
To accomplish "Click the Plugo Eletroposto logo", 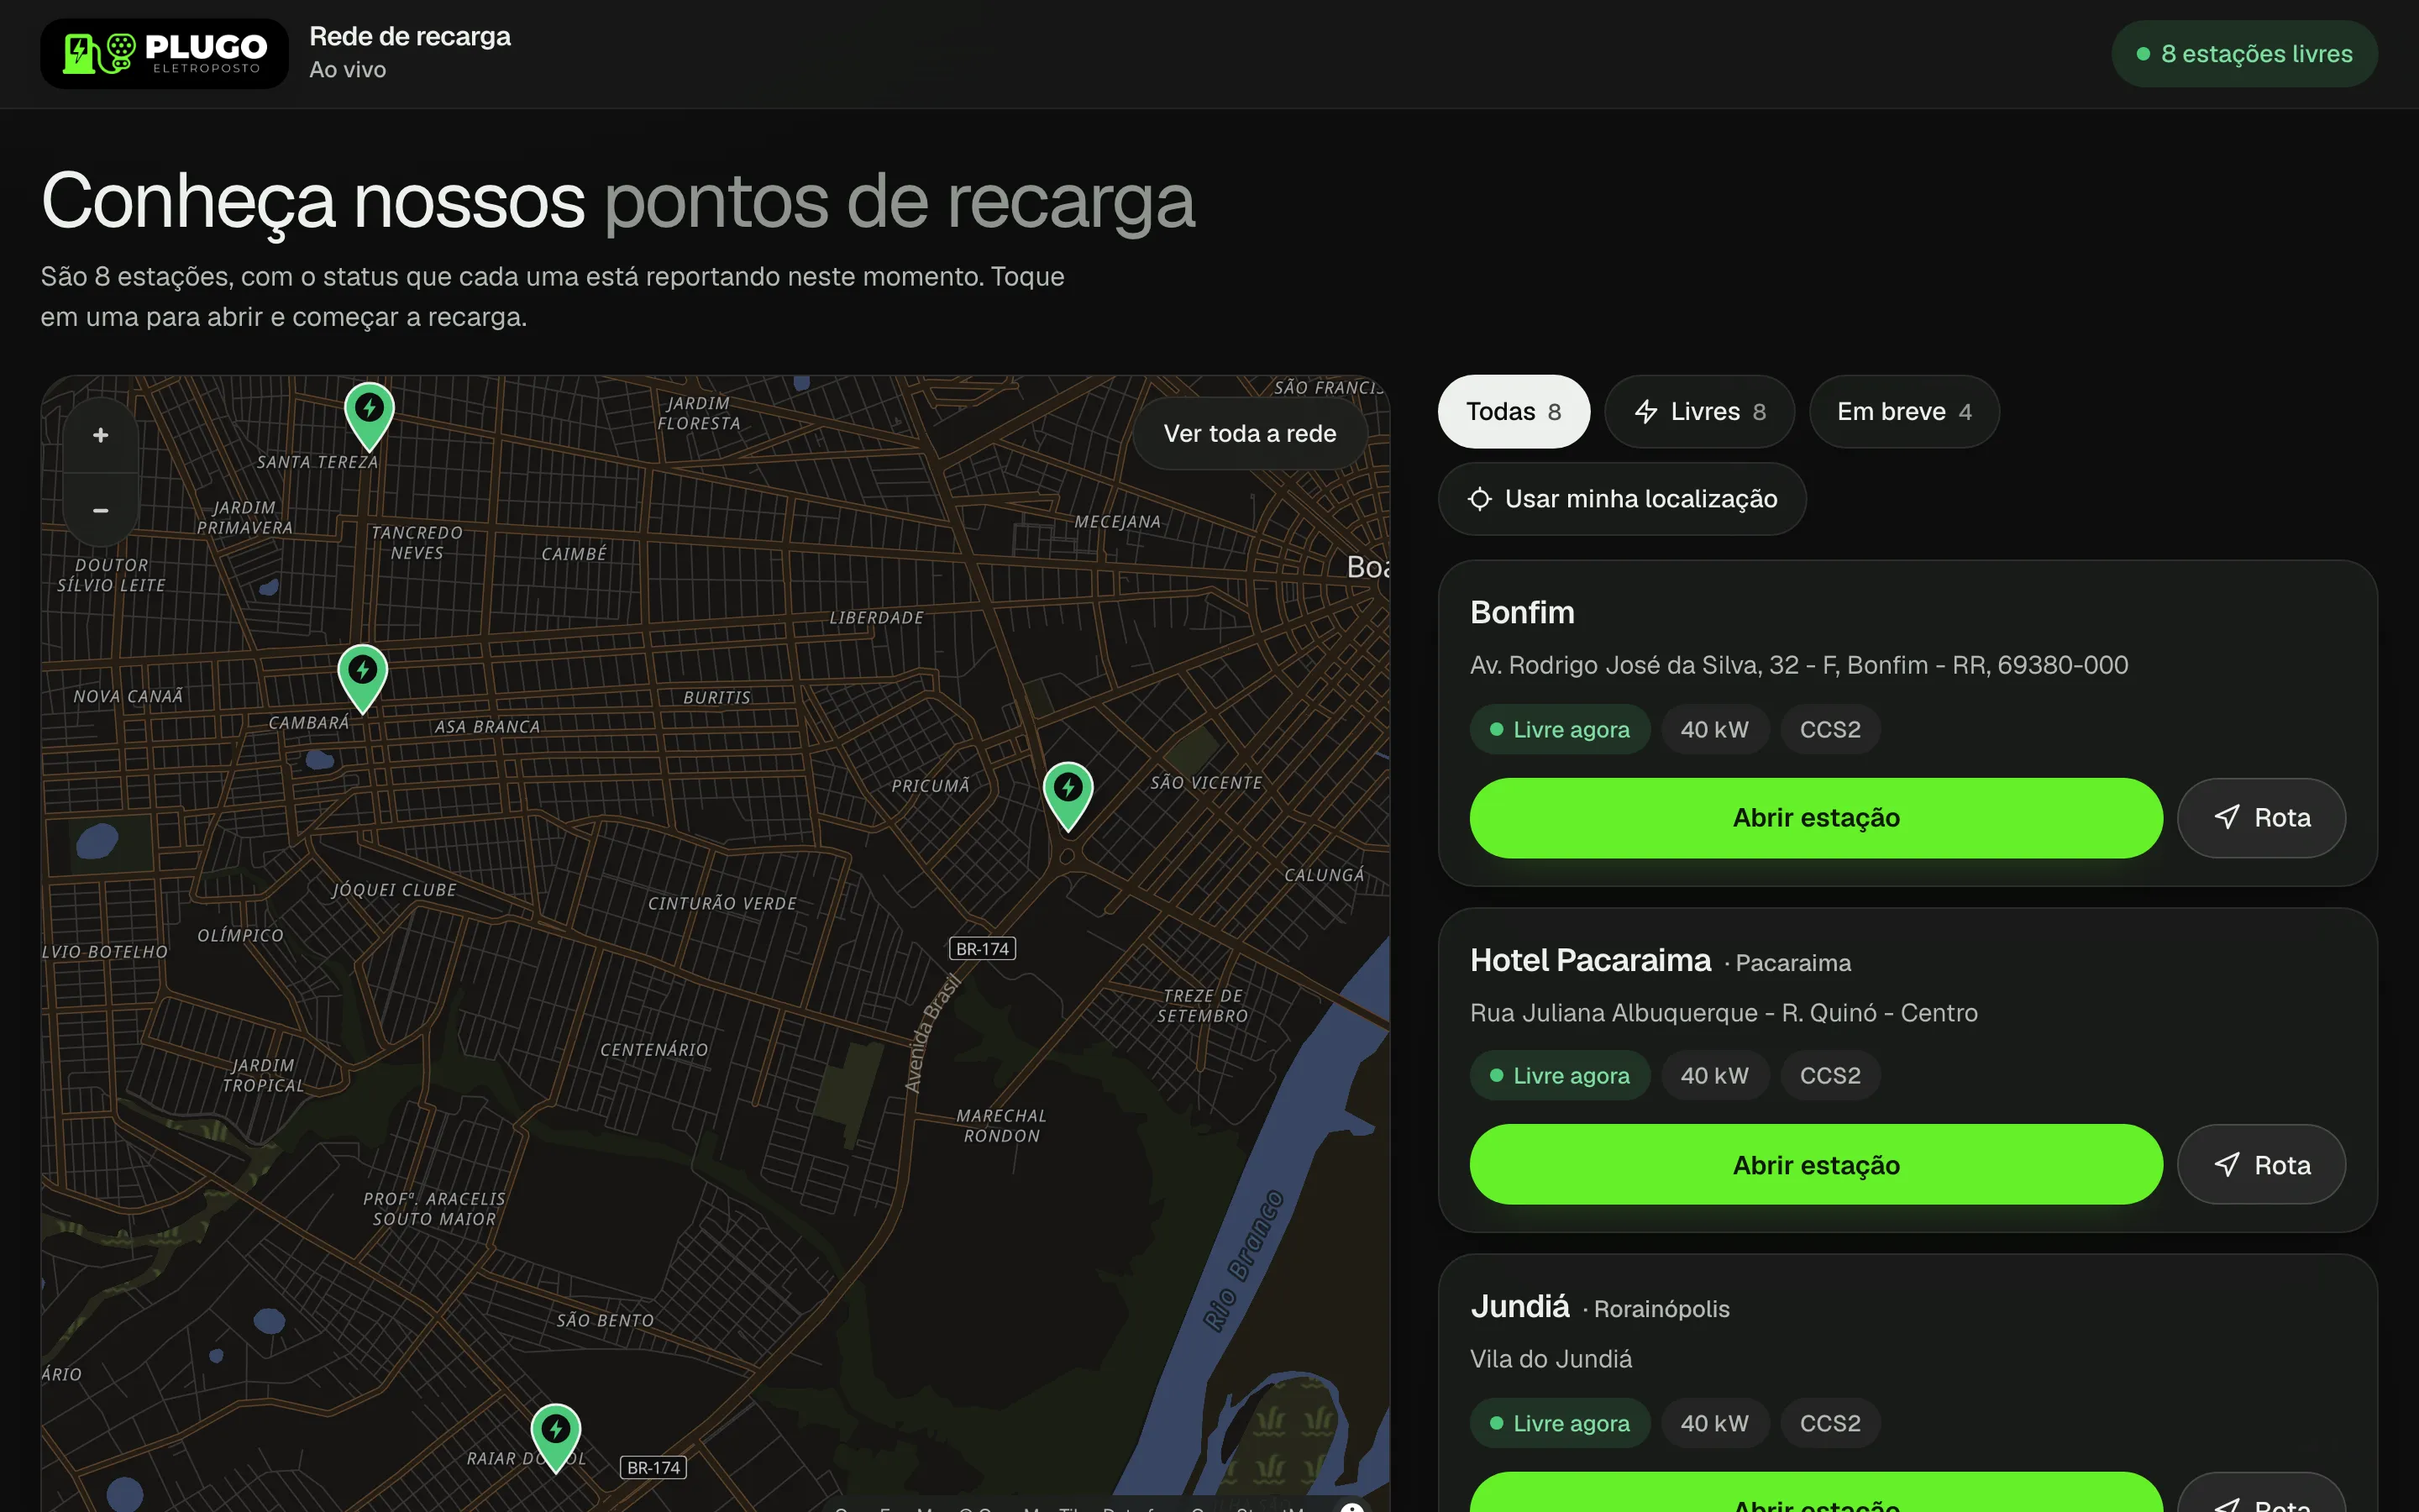I will pyautogui.click(x=164, y=53).
